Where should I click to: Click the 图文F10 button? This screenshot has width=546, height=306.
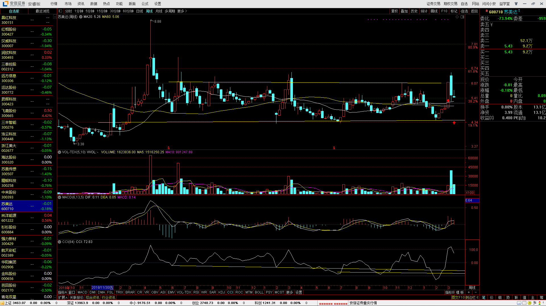point(458,297)
